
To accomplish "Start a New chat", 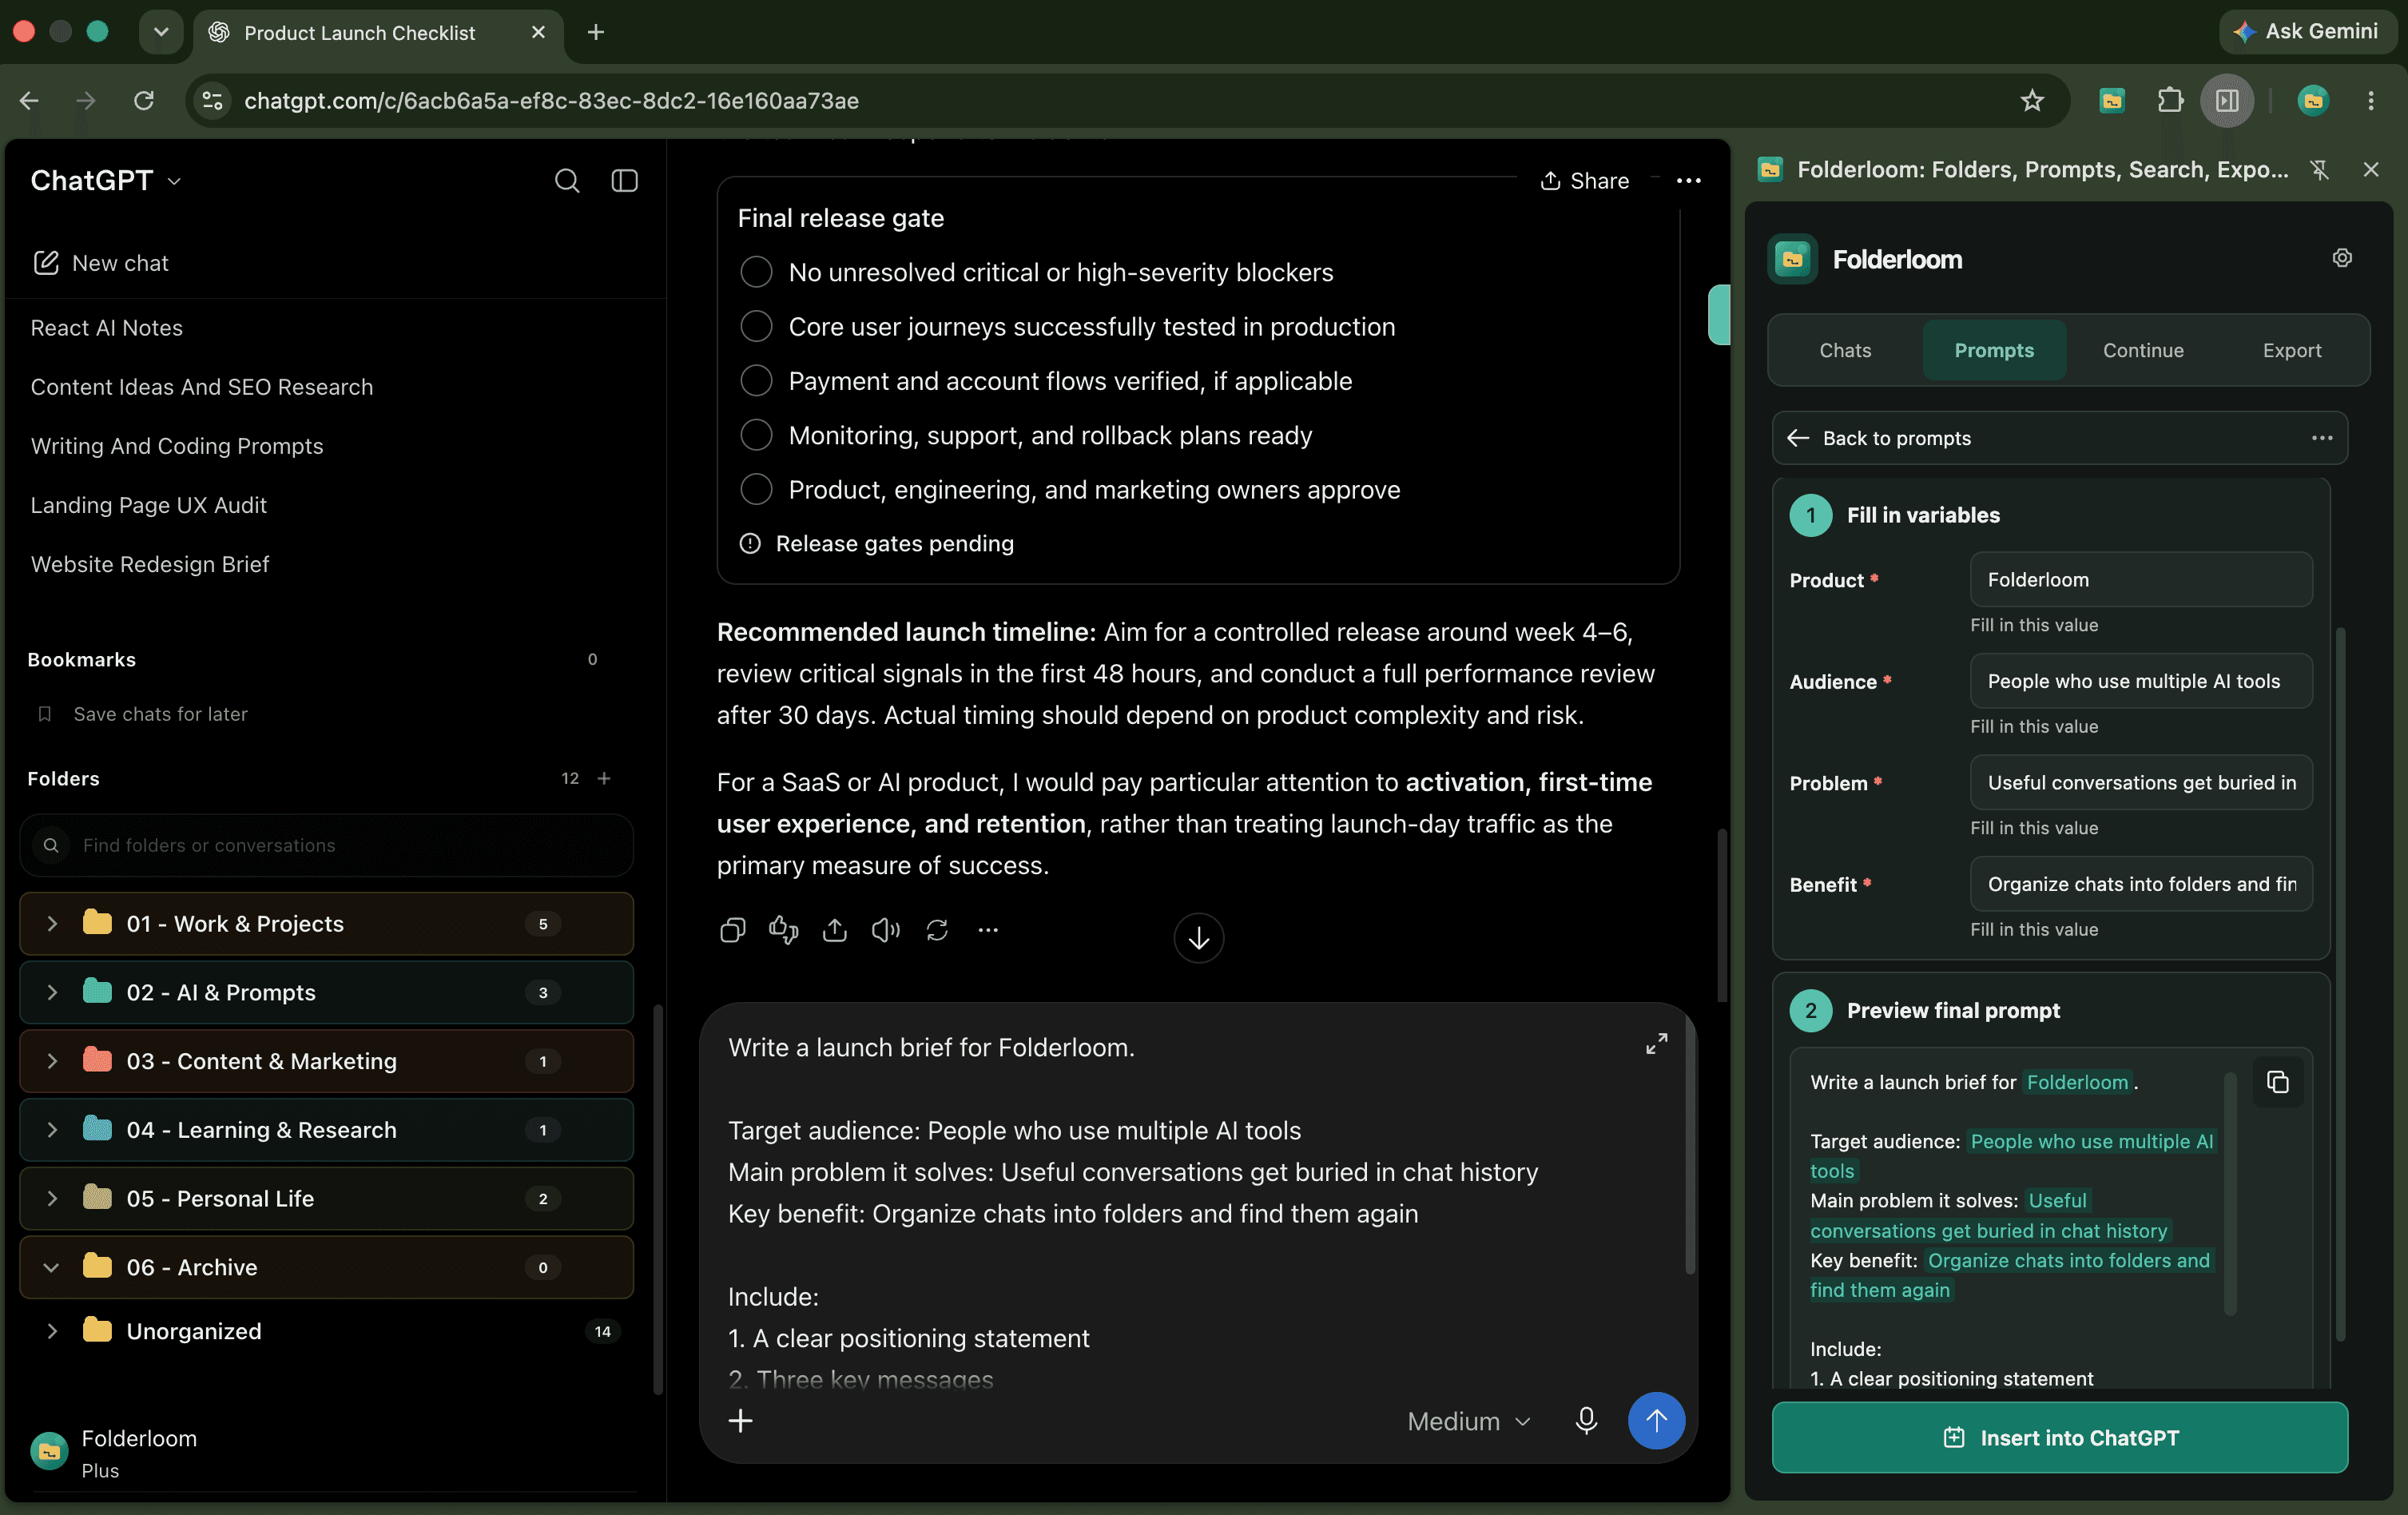I will 101,263.
